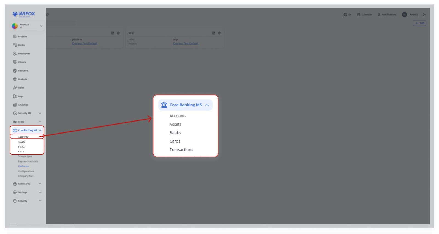Click the Calendar label in top bar
439x234 pixels.
[367, 15]
